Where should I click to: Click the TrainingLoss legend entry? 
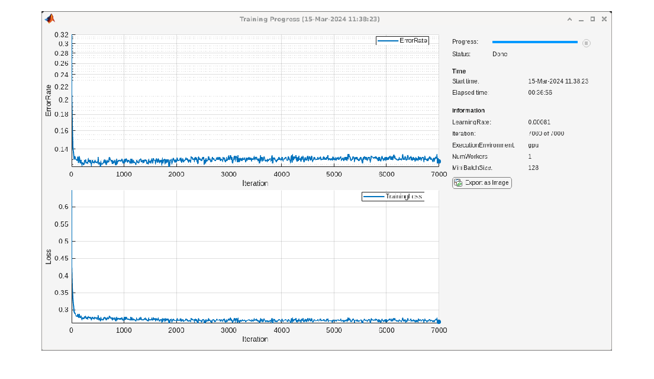click(393, 197)
